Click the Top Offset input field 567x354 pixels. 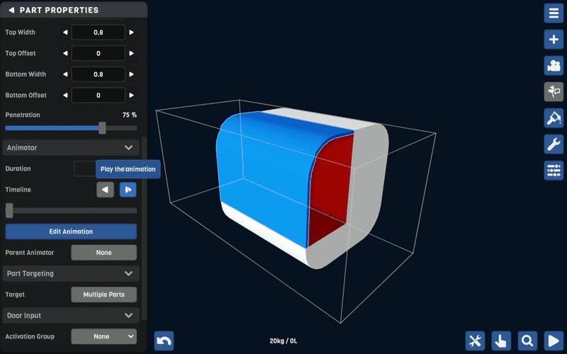[x=99, y=54]
